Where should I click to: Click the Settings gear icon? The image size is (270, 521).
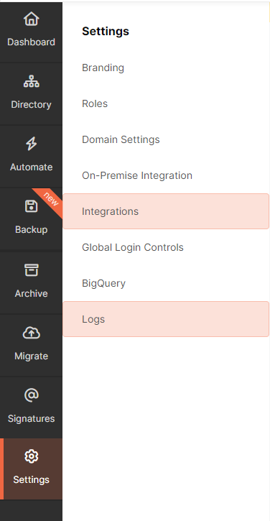pos(31,456)
